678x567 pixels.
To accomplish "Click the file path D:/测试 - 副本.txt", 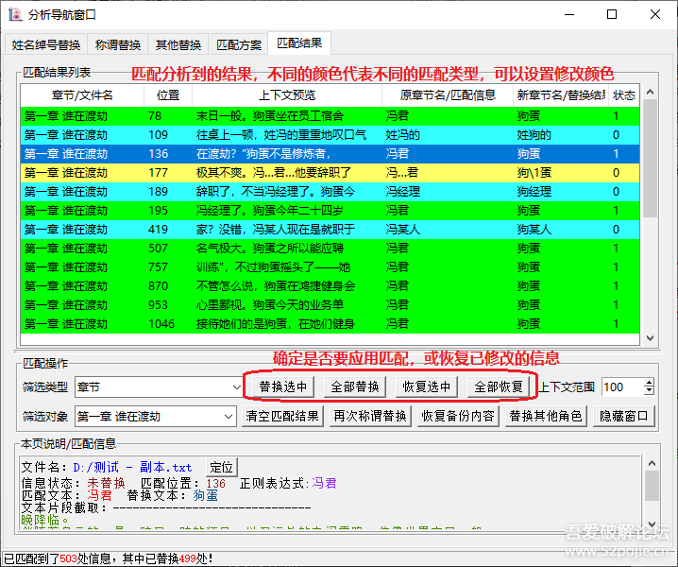I will point(132,468).
